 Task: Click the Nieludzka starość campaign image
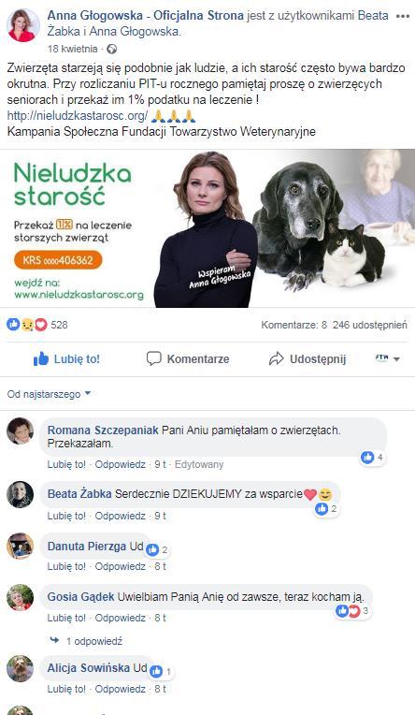click(x=207, y=228)
